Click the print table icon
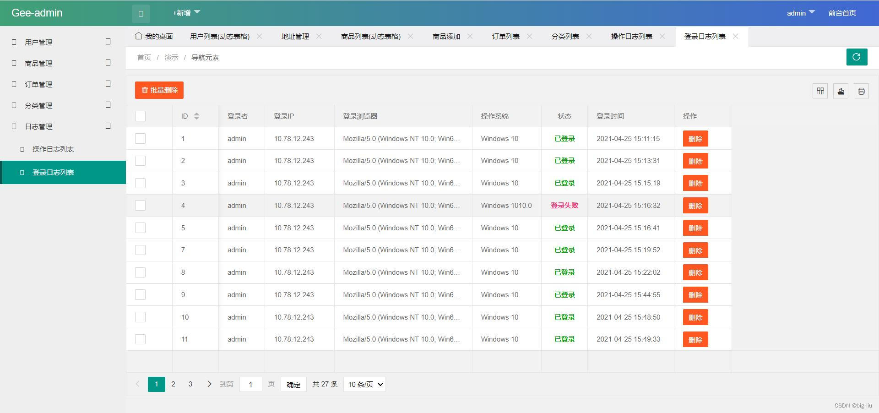The width and height of the screenshot is (879, 413). click(861, 91)
